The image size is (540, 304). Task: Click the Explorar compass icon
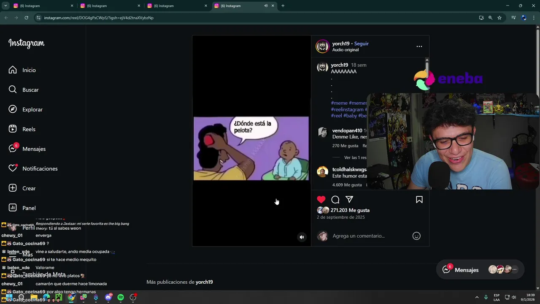point(13,109)
